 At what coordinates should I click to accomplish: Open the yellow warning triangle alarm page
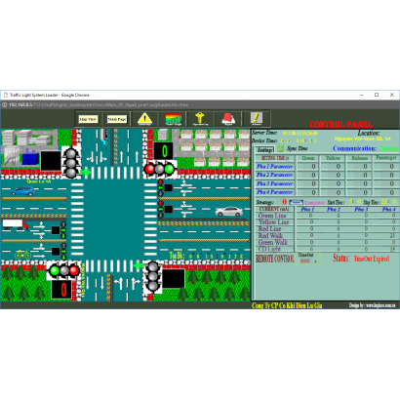[x=144, y=119]
